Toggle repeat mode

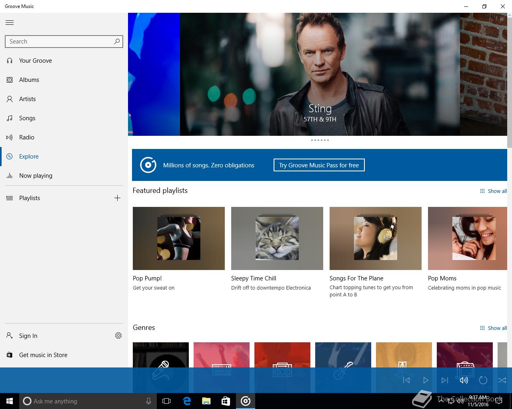point(483,380)
